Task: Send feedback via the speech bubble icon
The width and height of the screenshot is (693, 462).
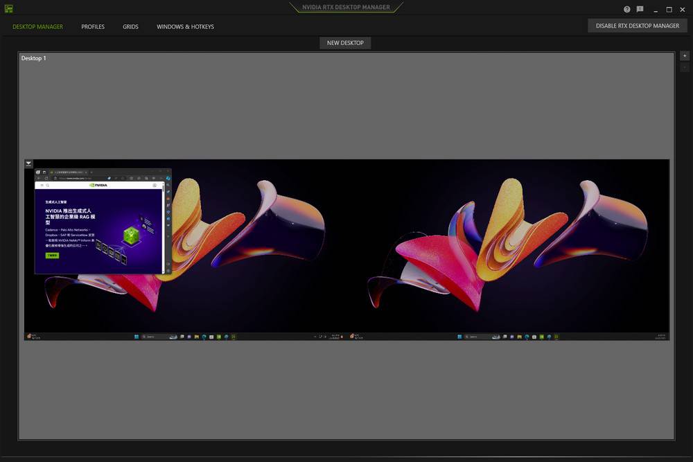Action: point(639,9)
